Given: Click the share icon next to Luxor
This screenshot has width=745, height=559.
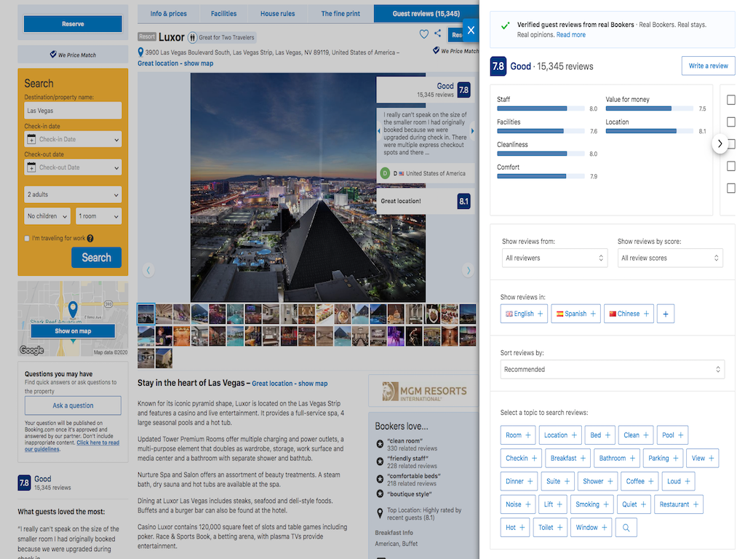Looking at the screenshot, I should click(x=437, y=33).
